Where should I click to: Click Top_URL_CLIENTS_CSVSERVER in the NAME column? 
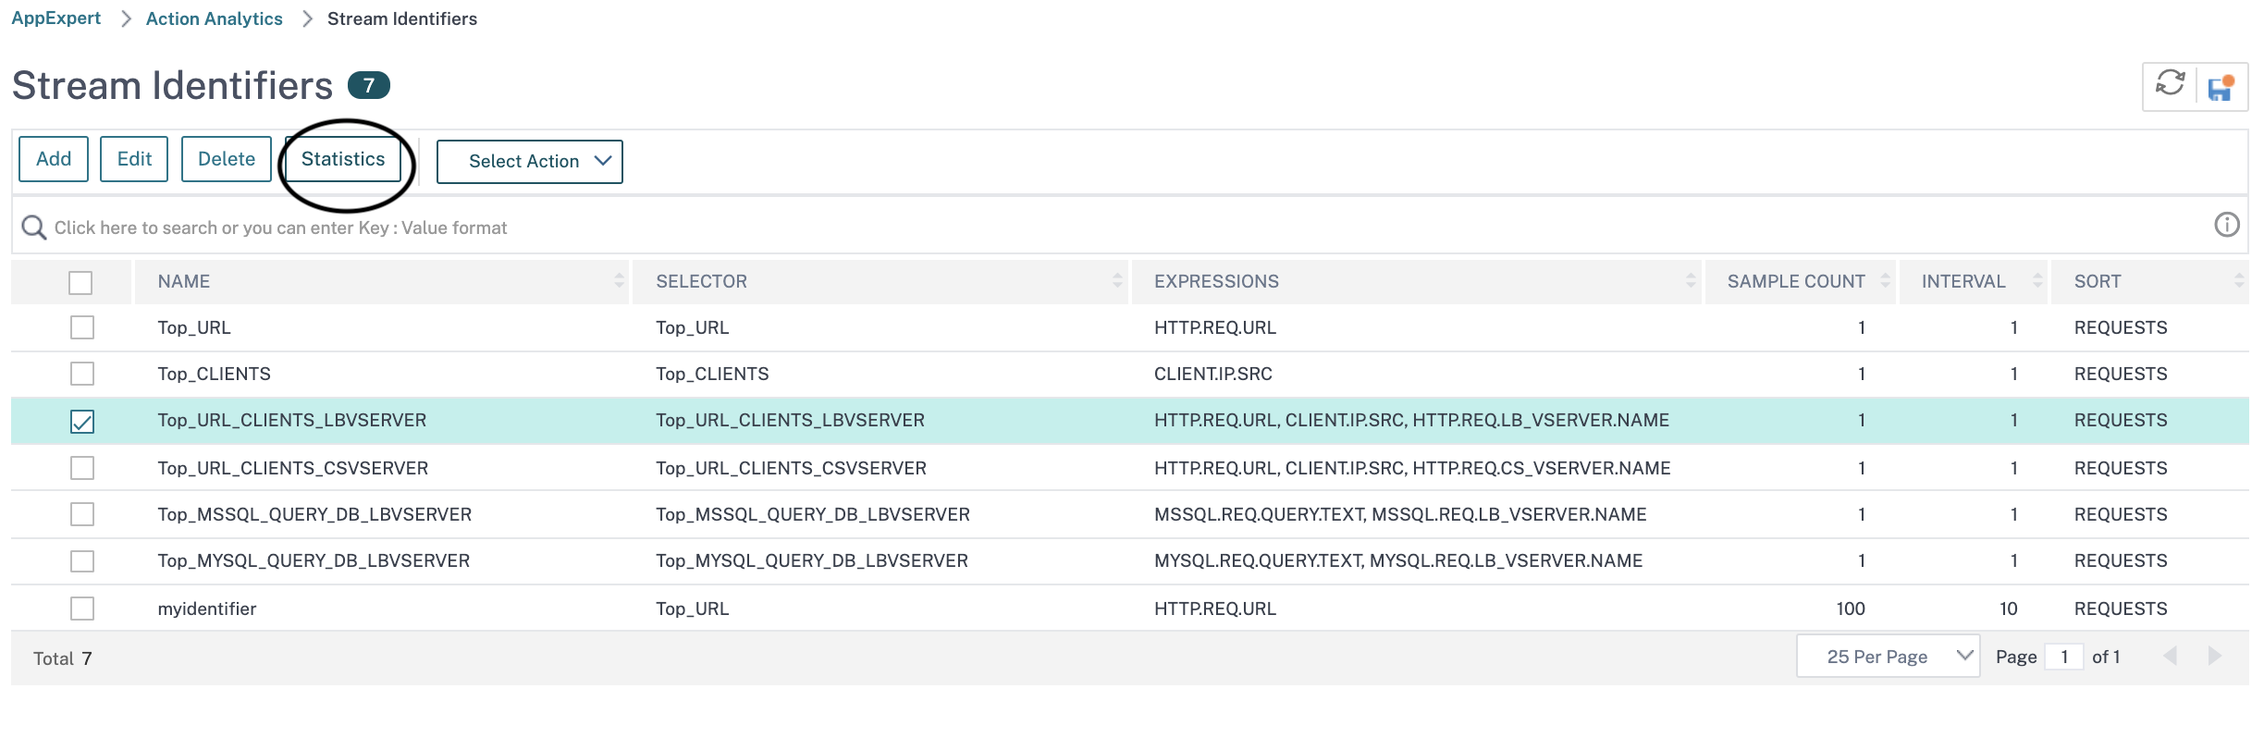(x=293, y=468)
